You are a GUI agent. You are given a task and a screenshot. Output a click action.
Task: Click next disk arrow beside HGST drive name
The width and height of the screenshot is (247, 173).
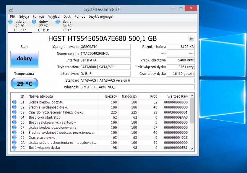point(191,39)
